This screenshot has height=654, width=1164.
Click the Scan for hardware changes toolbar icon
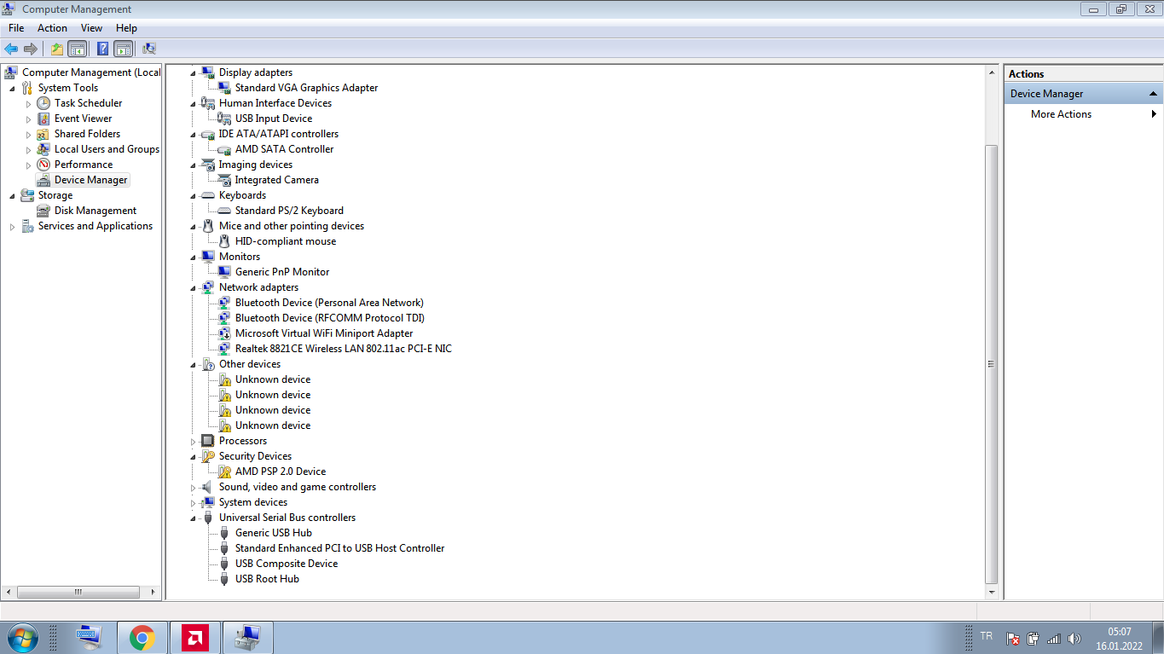click(x=149, y=49)
